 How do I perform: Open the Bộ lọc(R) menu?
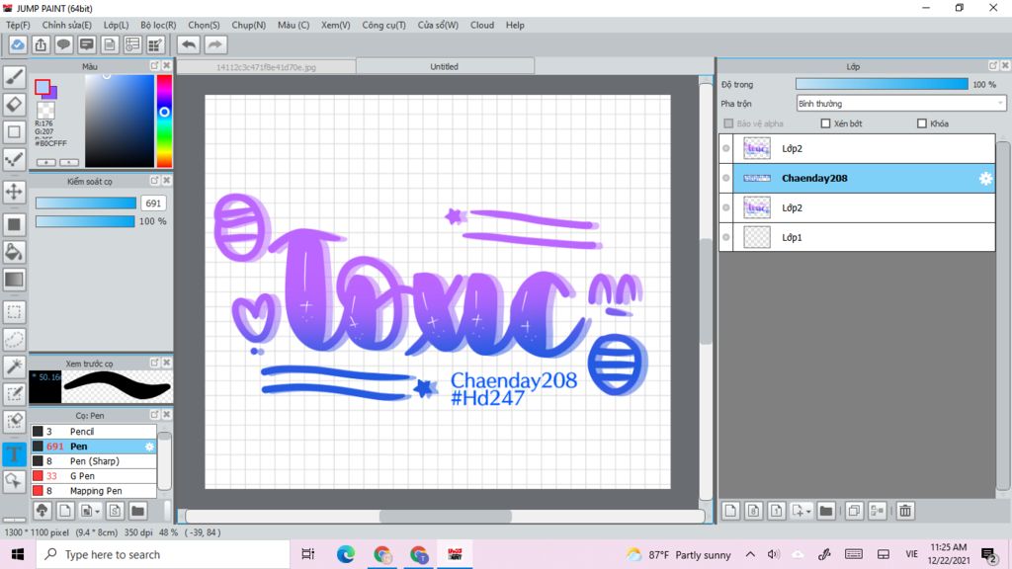(x=158, y=25)
